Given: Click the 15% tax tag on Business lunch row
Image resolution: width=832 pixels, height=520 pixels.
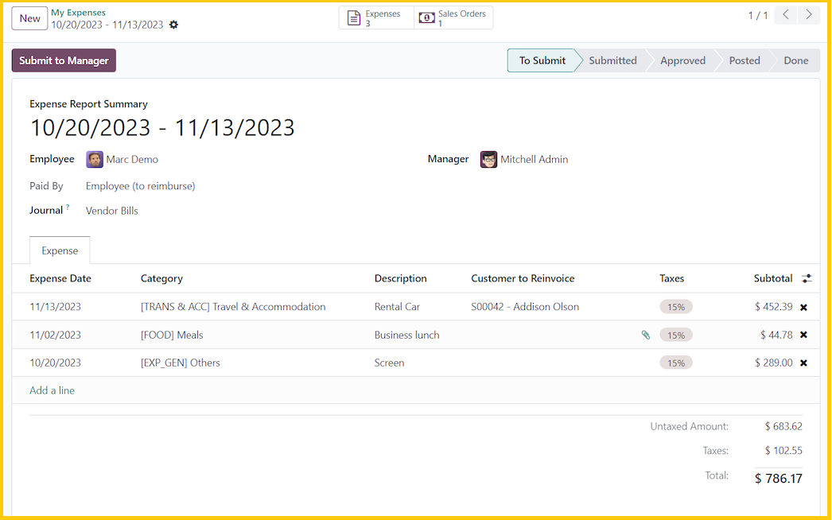Looking at the screenshot, I should [x=676, y=335].
